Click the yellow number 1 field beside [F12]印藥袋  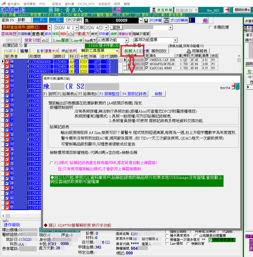tap(192, 20)
